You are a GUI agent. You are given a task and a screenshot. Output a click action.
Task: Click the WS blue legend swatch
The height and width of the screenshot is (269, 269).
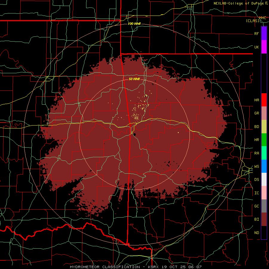point(264,166)
